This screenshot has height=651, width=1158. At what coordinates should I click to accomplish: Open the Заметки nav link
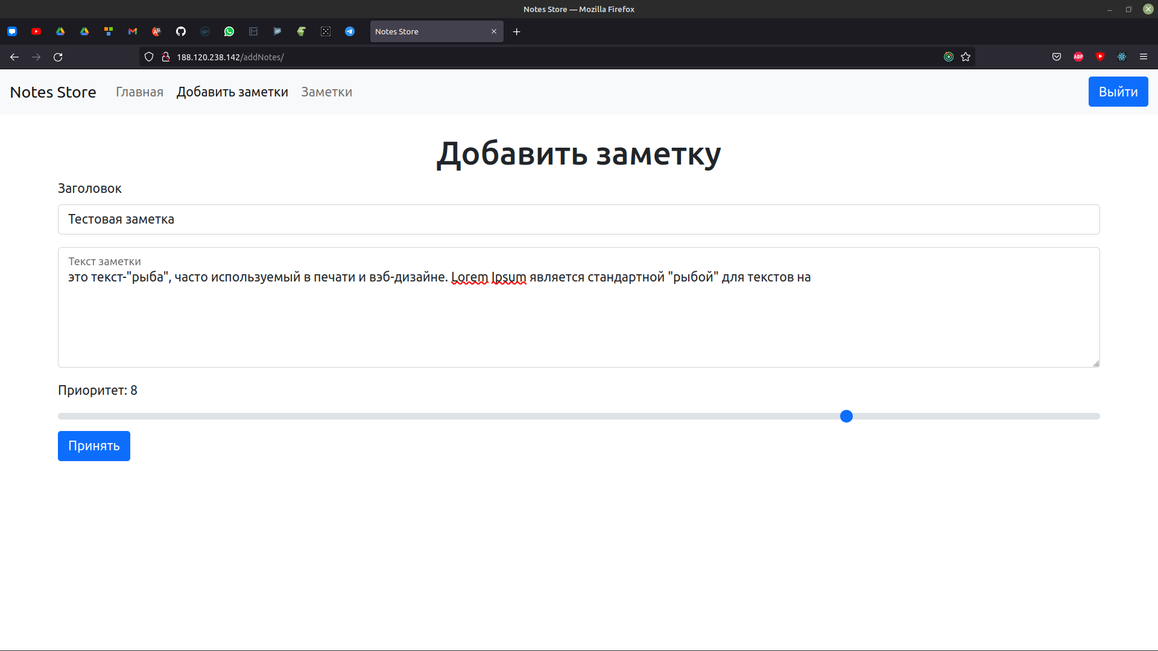(326, 92)
